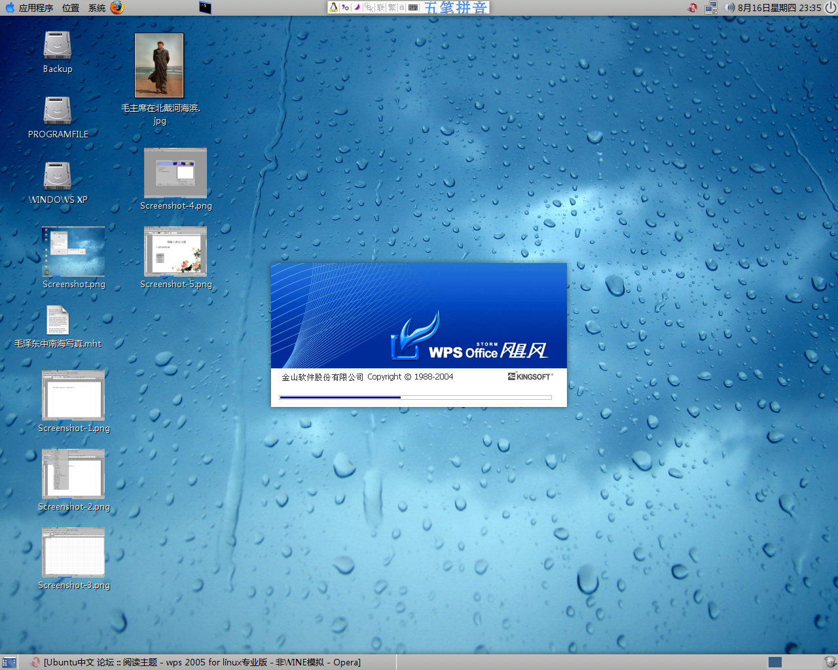Select the Screenshot-2.png thumbnail
The image size is (838, 670).
[x=73, y=474]
